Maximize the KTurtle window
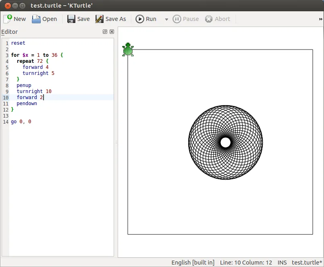The height and width of the screenshot is (267, 324). click(22, 6)
